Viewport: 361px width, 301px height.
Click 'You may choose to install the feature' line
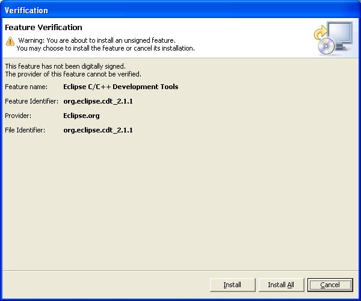[x=106, y=48]
